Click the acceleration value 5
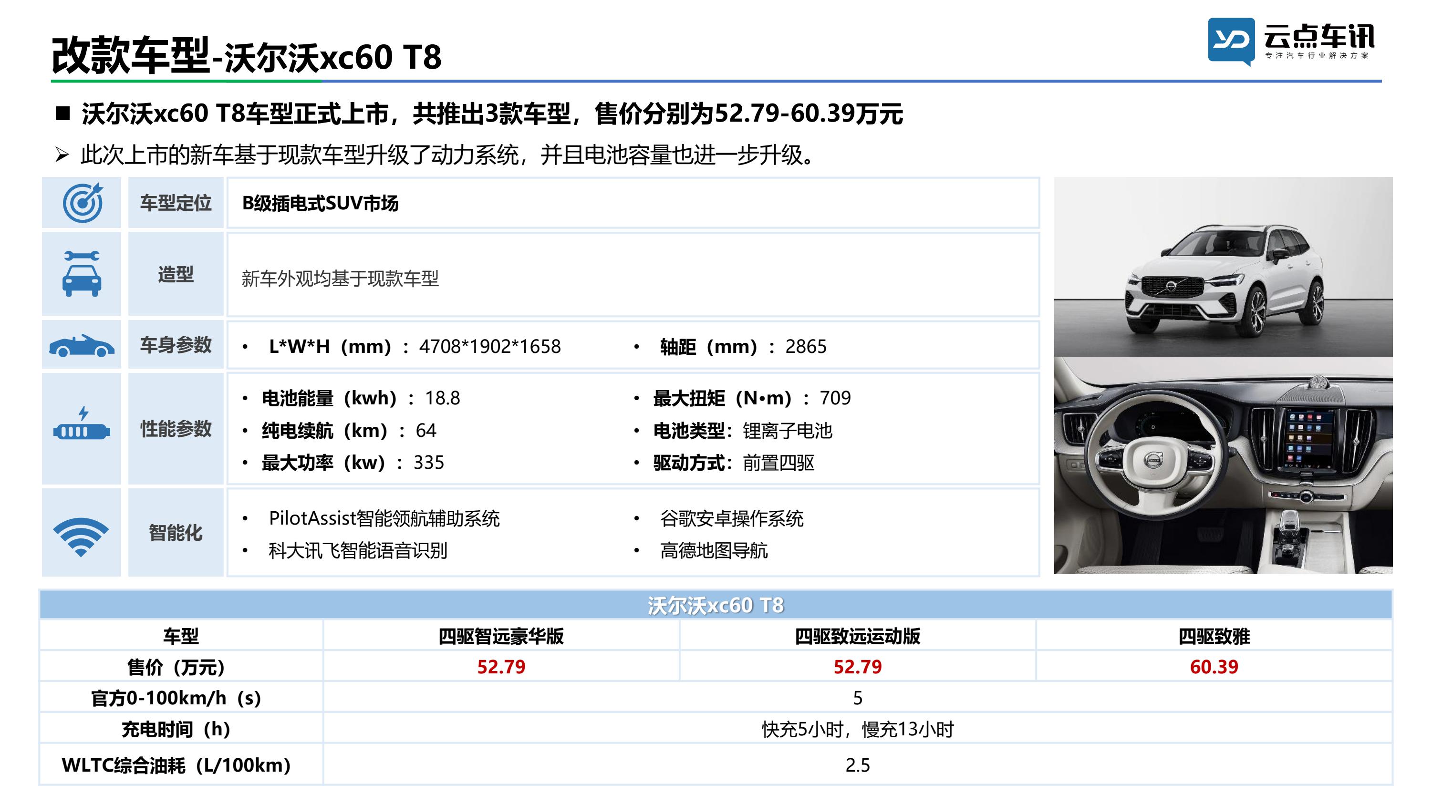The height and width of the screenshot is (805, 1432). click(857, 698)
